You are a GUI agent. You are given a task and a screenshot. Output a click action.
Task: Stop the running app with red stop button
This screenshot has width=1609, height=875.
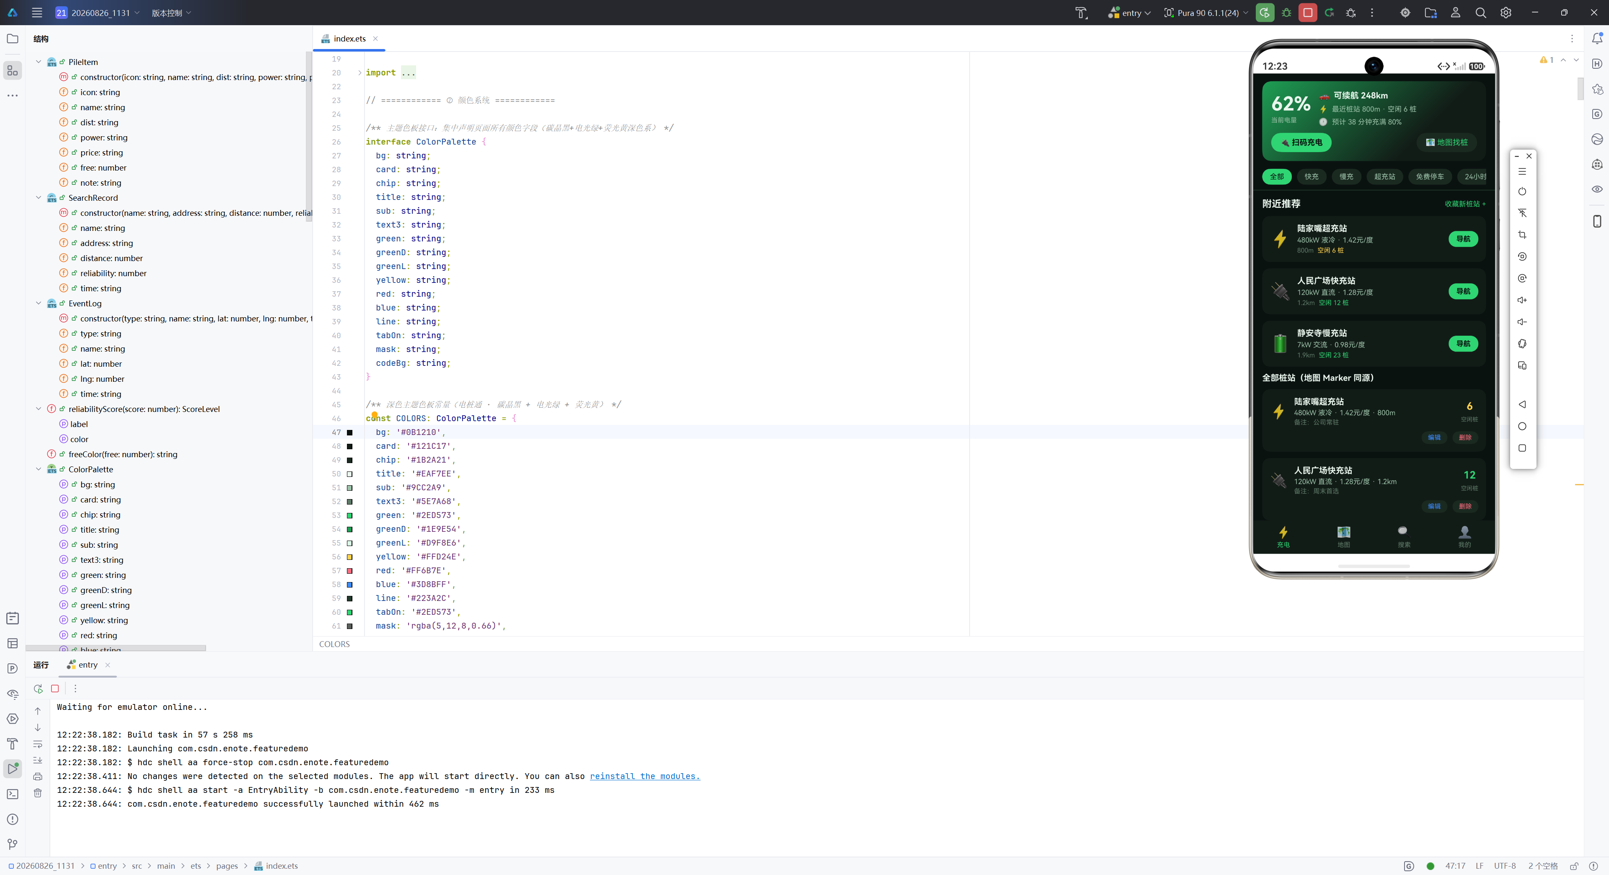(x=1308, y=13)
